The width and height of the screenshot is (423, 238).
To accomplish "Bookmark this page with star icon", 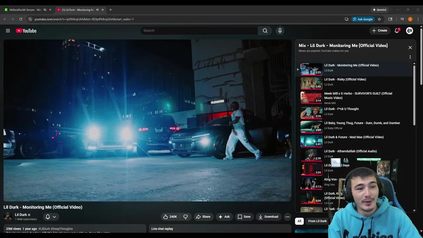I will (x=379, y=19).
